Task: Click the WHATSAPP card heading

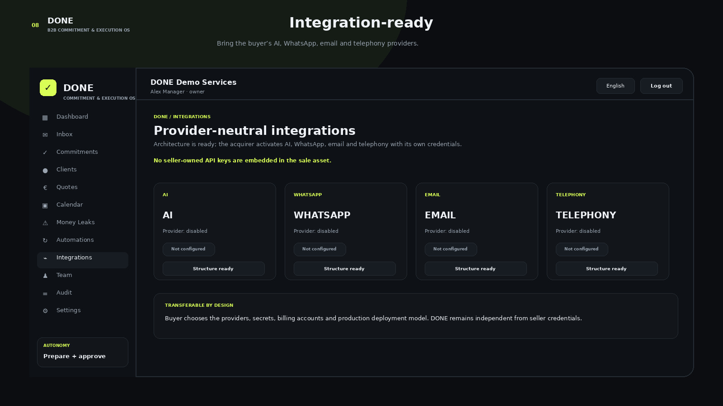Action: pyautogui.click(x=322, y=215)
